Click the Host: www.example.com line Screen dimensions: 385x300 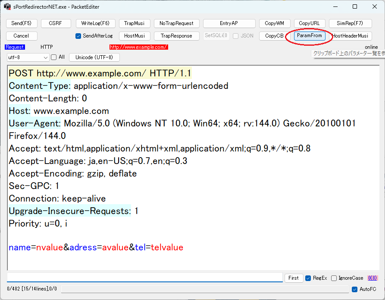[59, 111]
